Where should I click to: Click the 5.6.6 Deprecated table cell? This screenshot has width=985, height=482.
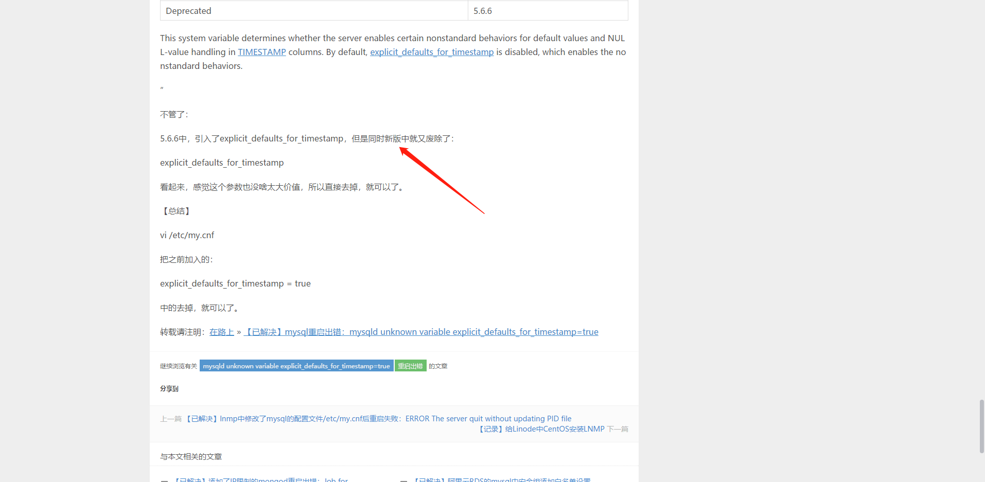tap(548, 11)
